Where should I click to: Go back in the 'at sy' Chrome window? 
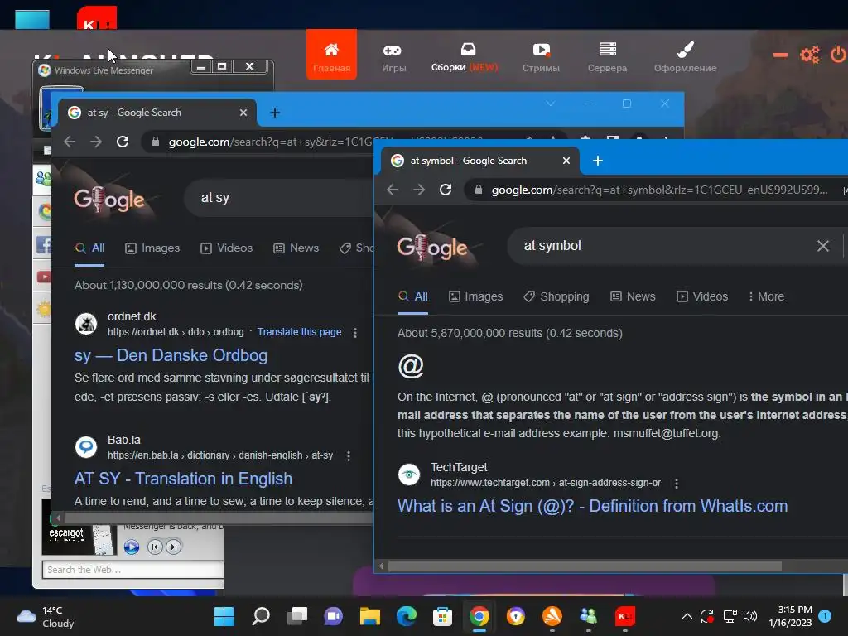[x=70, y=142]
